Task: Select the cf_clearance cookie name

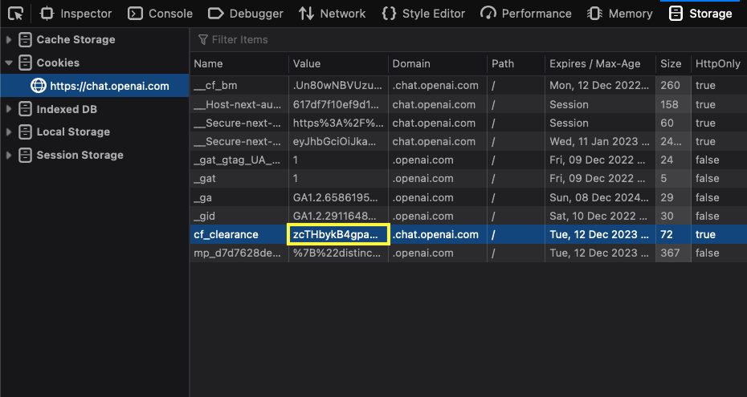Action: 226,234
